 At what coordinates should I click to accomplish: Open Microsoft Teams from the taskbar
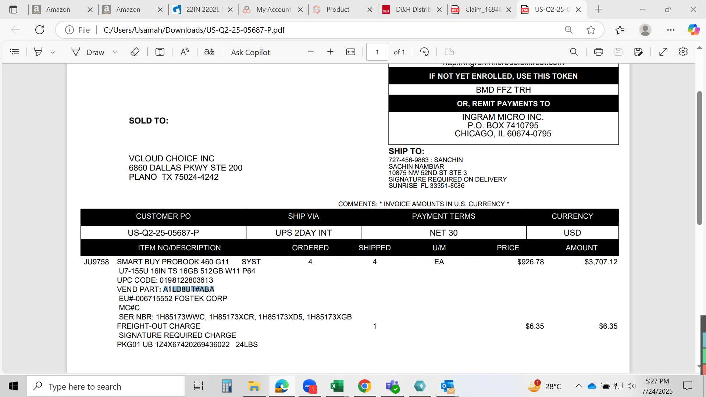pyautogui.click(x=392, y=386)
